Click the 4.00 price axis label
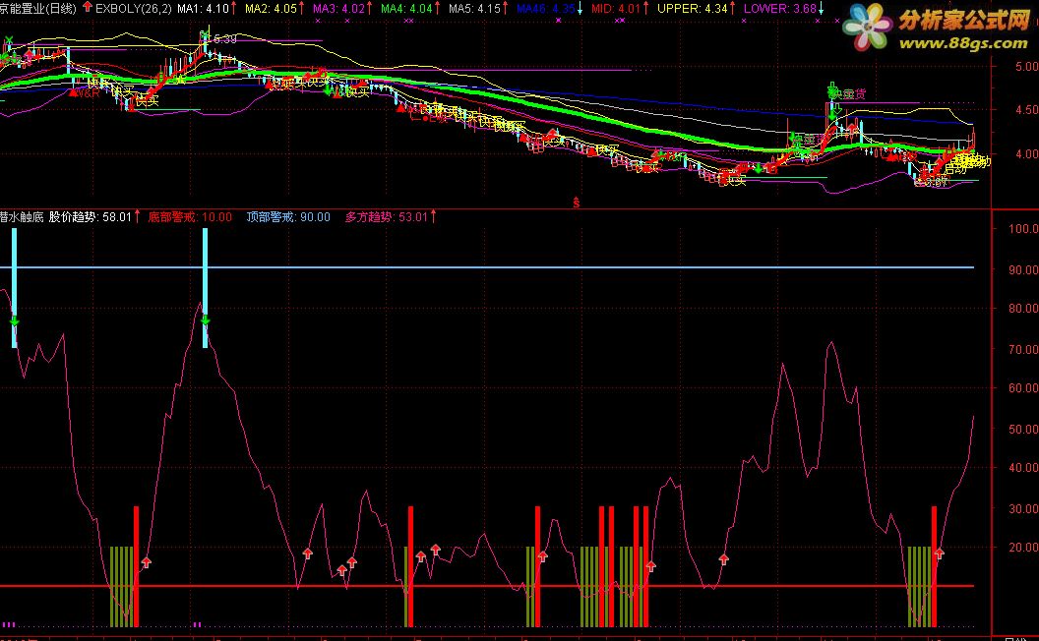This screenshot has height=641, width=1039. tap(1026, 153)
